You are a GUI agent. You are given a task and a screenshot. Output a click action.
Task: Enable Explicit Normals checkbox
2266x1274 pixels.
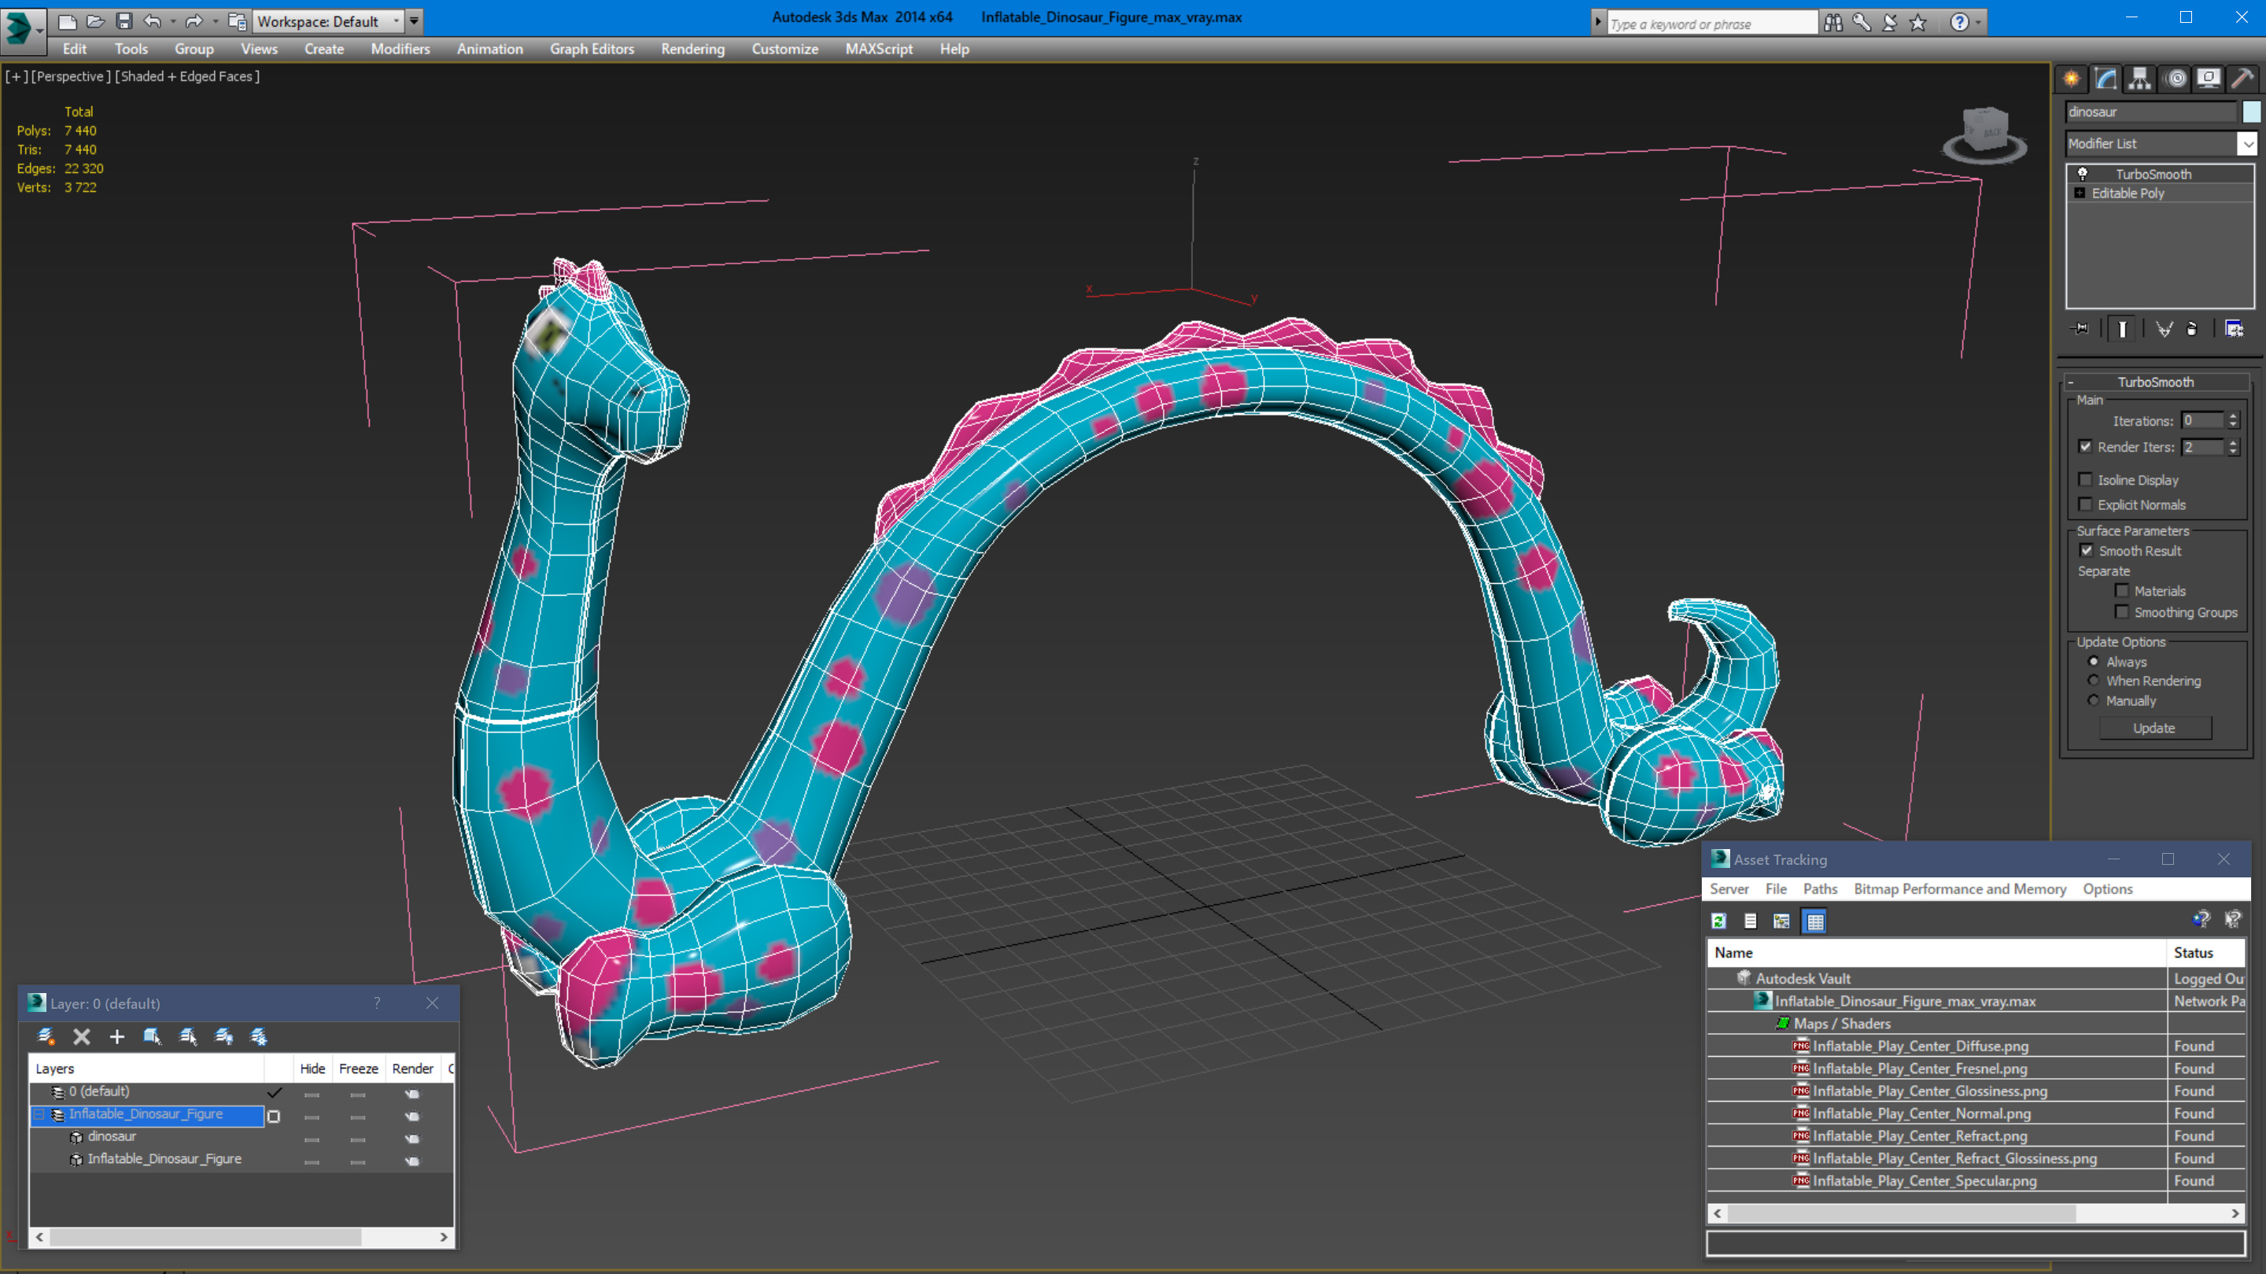2085,504
